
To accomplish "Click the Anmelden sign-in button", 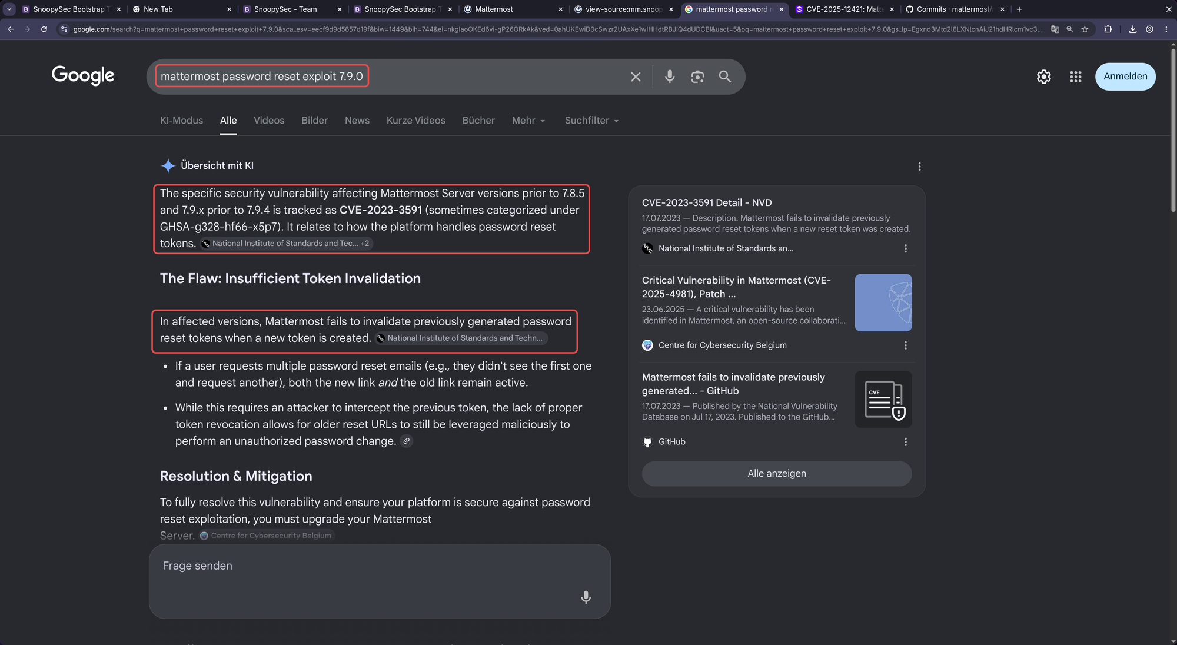I will coord(1125,77).
